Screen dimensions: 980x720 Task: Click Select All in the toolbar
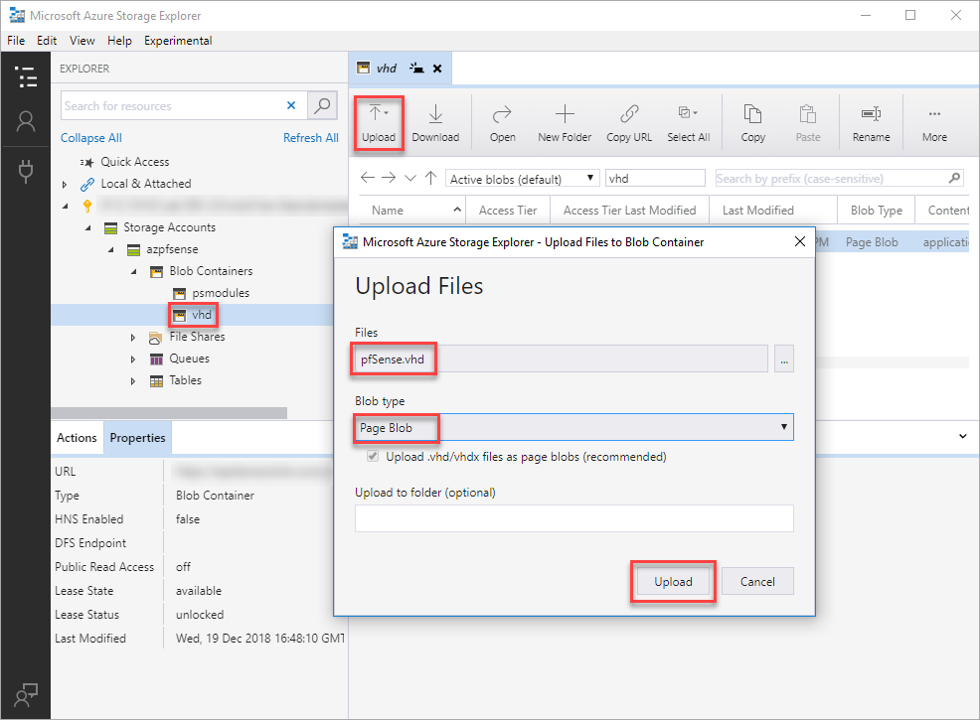tap(688, 123)
